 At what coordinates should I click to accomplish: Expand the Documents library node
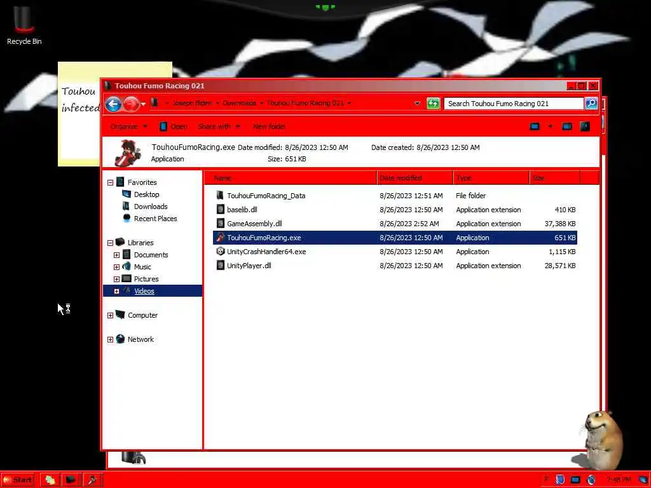pos(117,255)
